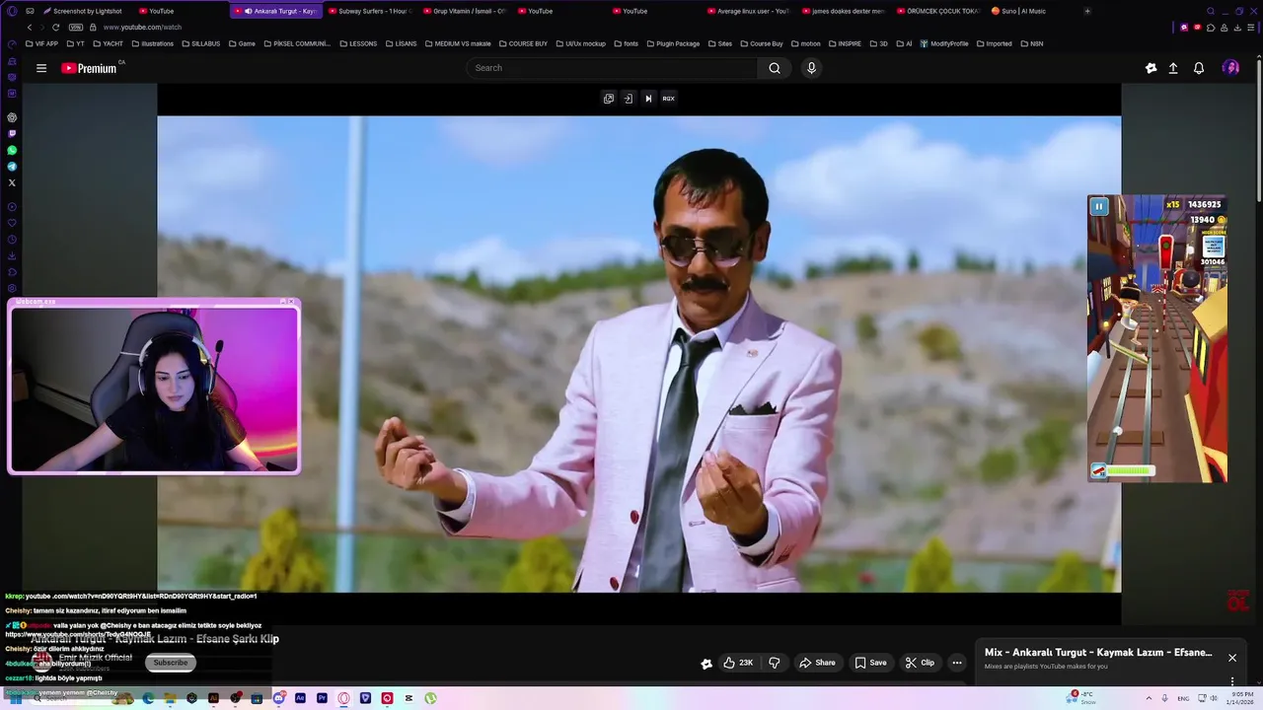The image size is (1263, 710).
Task: Open a new browser tab
Action: pos(1087,11)
